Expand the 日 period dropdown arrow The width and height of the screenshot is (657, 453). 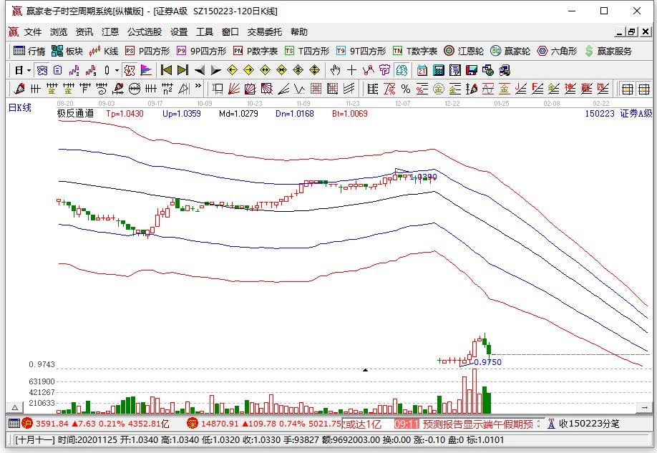click(29, 70)
